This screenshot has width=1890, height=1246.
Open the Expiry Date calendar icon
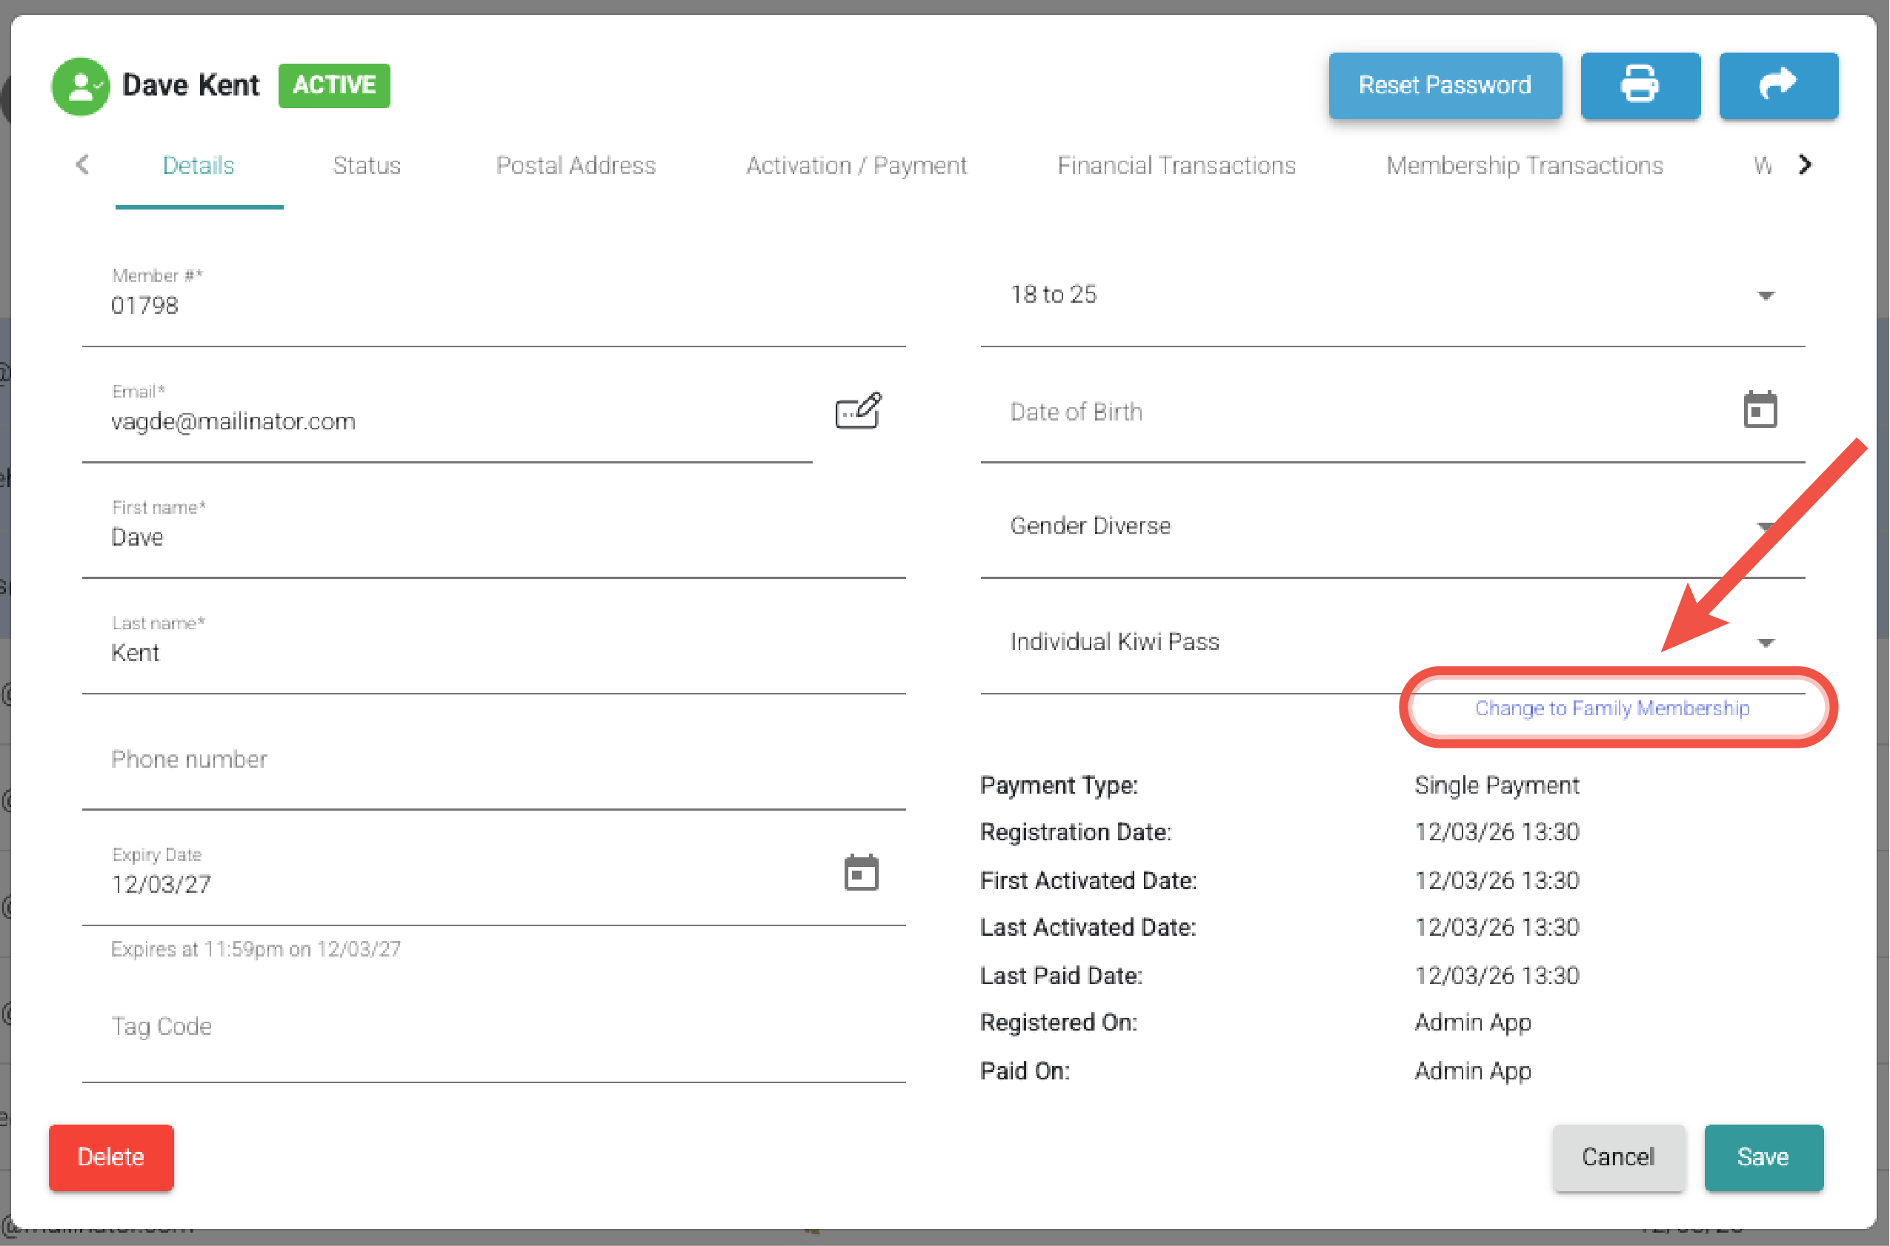pyautogui.click(x=860, y=873)
